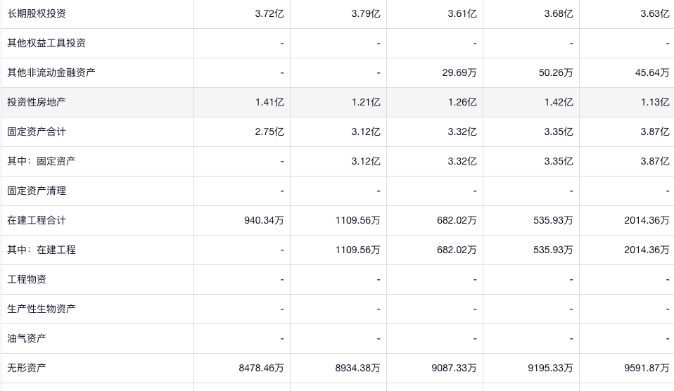
Task: Select the 940.34万 cell in 在建工程合计
Action: (264, 220)
